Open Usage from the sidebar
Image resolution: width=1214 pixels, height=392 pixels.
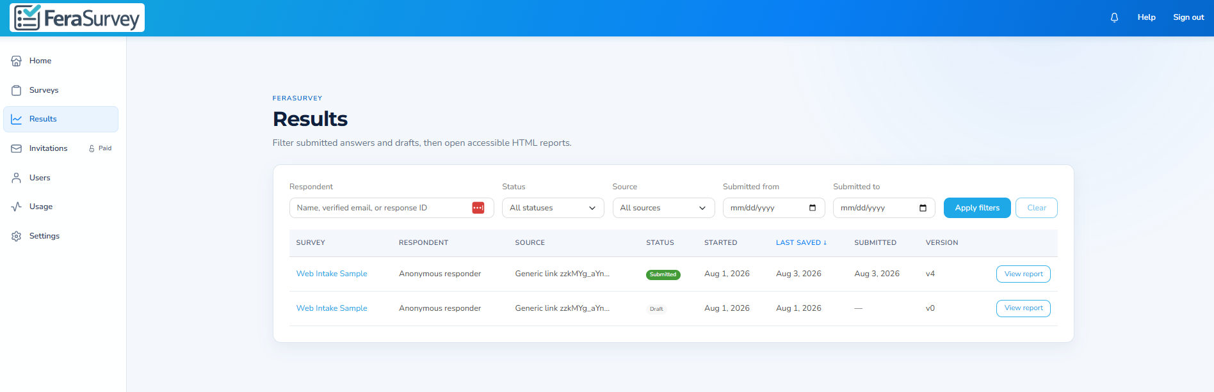61,207
